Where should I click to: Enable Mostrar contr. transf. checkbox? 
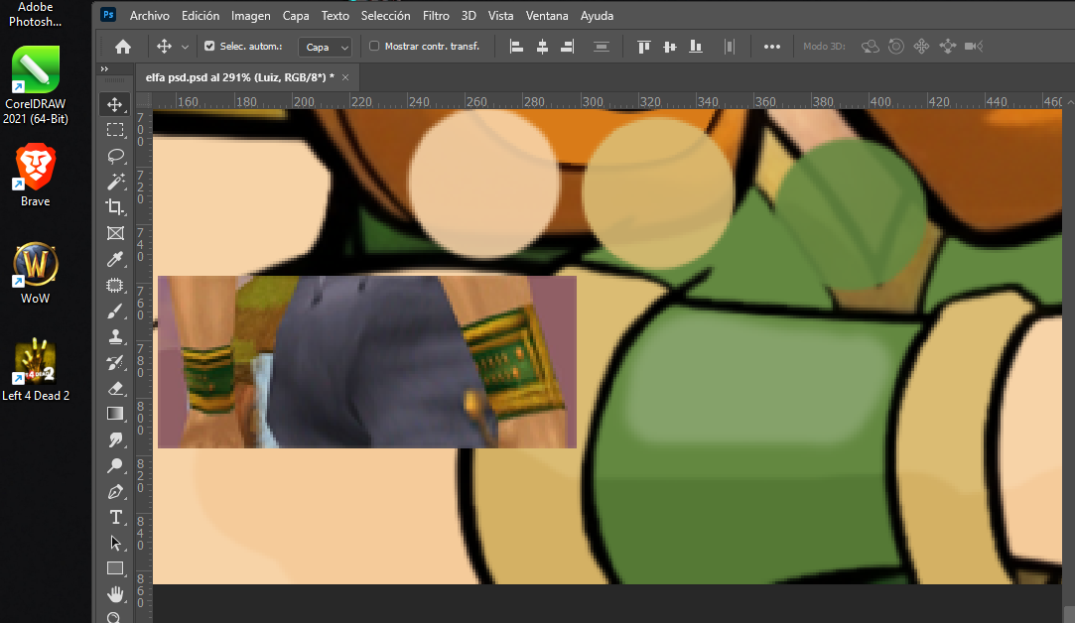374,46
